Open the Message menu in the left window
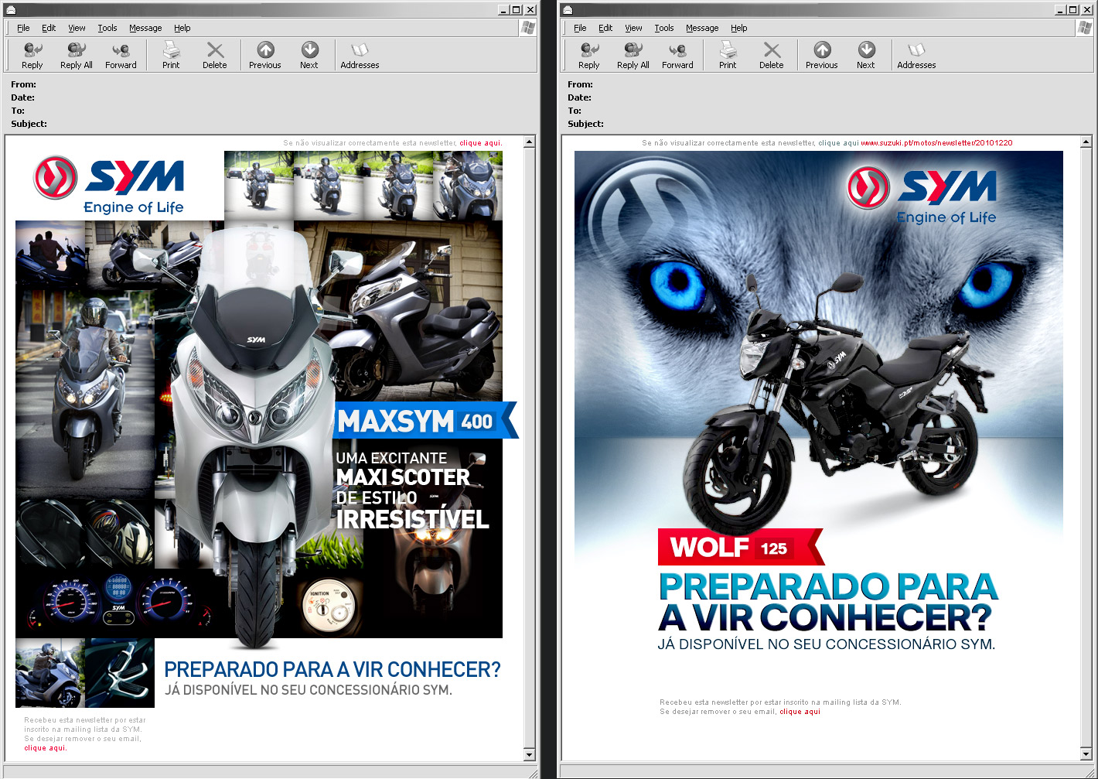The image size is (1098, 779). pos(145,28)
